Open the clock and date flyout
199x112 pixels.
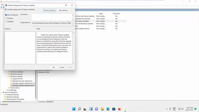[189, 109]
